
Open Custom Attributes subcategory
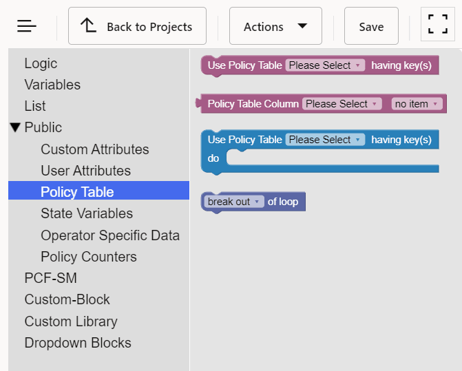94,149
